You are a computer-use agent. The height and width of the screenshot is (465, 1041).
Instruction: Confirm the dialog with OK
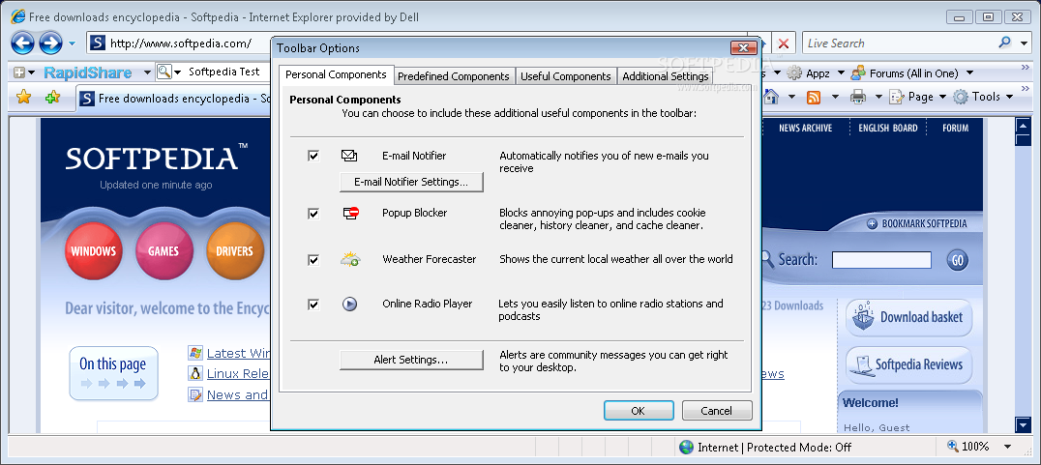coord(638,411)
